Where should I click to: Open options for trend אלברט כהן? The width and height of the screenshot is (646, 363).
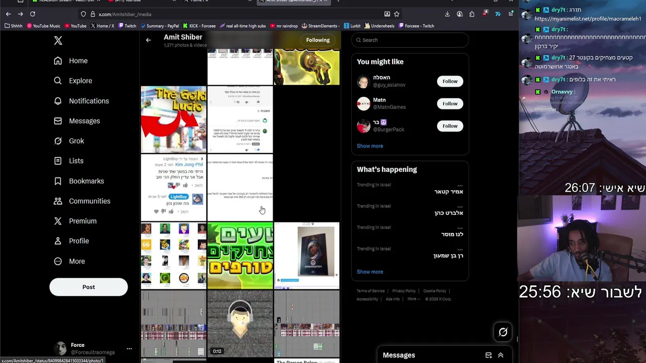coord(460,207)
